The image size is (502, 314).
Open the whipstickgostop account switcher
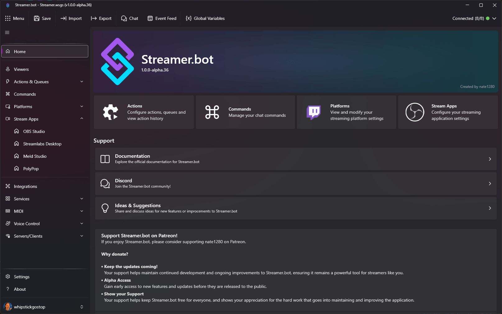(44, 307)
